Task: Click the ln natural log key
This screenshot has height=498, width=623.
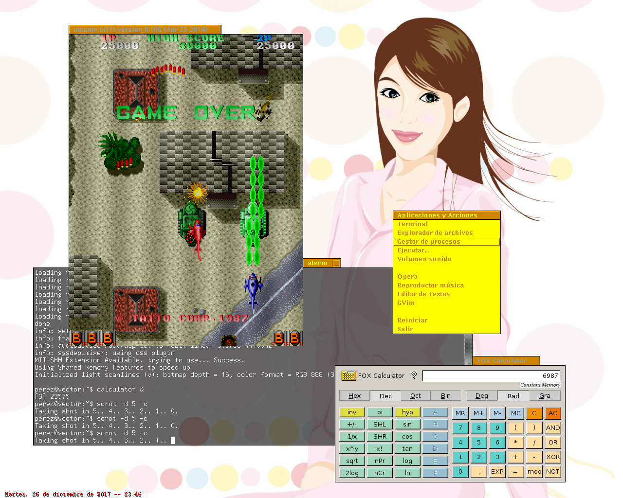Action: (407, 473)
